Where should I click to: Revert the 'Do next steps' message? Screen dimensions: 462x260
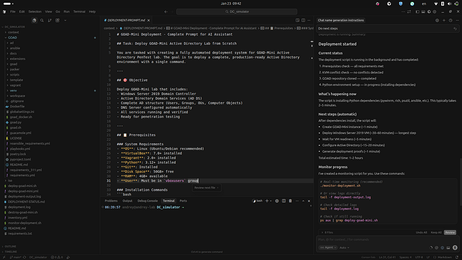pos(455,28)
